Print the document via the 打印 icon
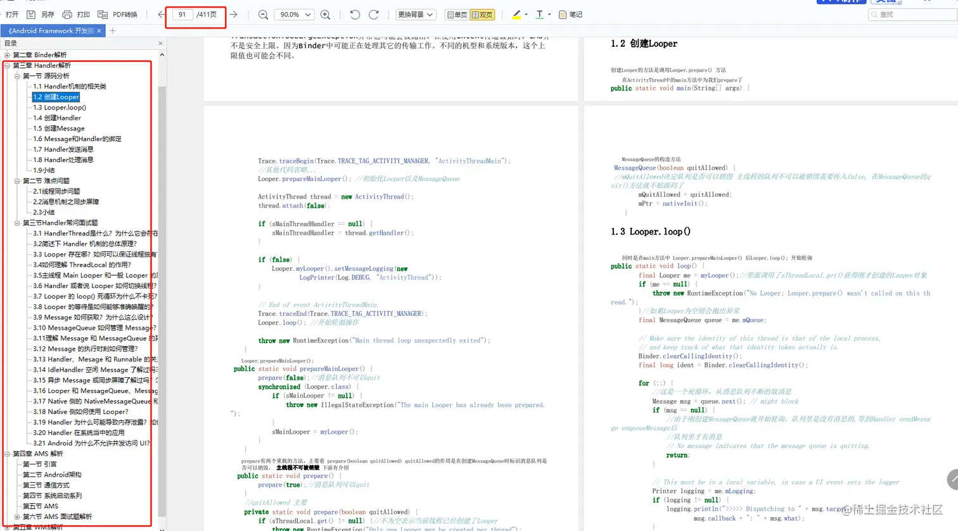This screenshot has height=531, width=958. [67, 14]
